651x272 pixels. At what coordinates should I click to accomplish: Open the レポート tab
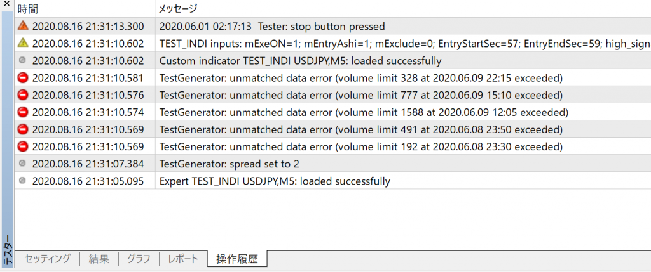coord(183,259)
